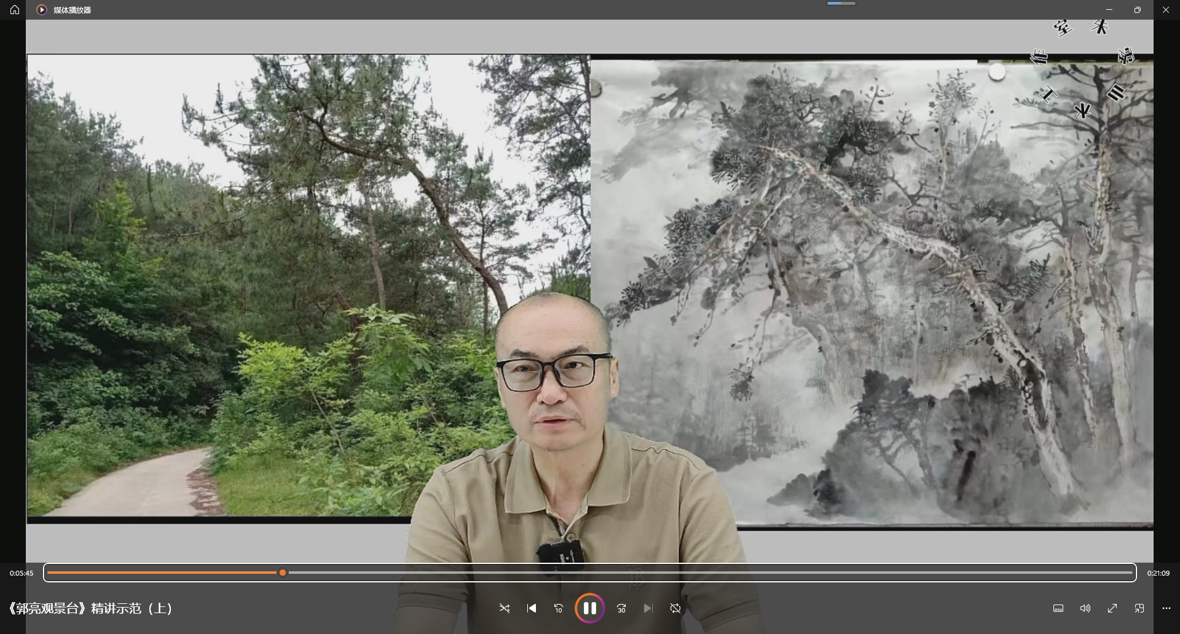Viewport: 1180px width, 634px height.
Task: Go to the Media Player home icon
Action: pos(15,10)
